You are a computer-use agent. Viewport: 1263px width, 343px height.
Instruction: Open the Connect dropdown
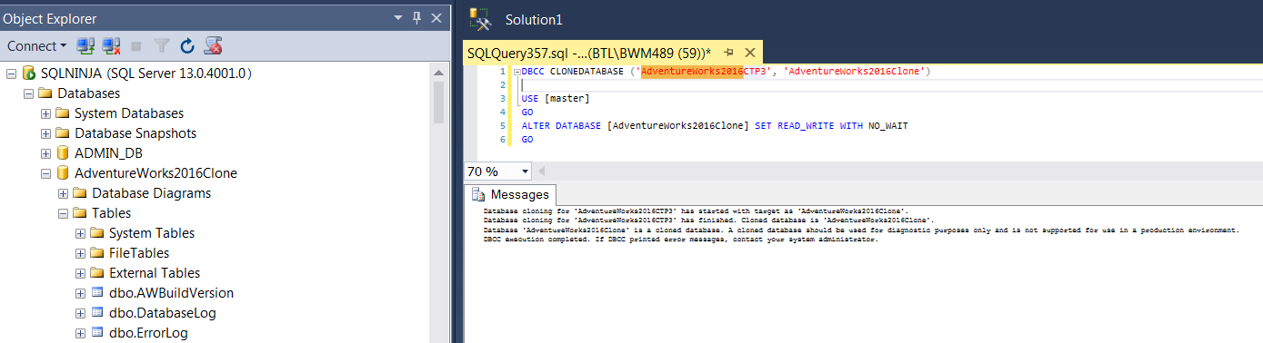(x=37, y=45)
